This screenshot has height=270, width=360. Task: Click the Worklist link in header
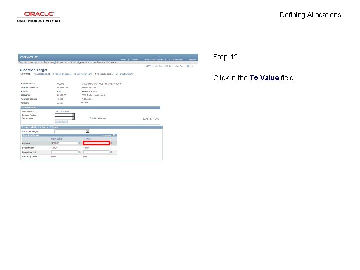tap(135, 59)
